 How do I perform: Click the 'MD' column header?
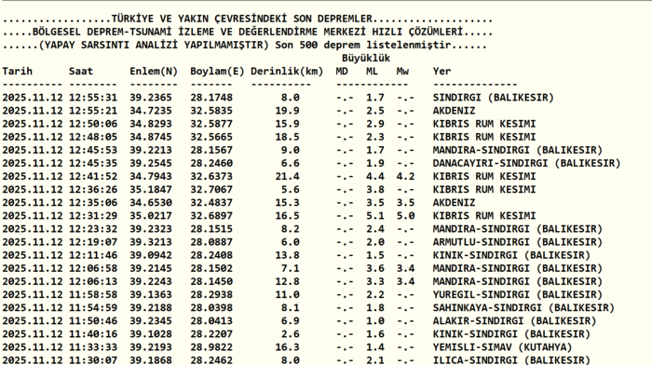pyautogui.click(x=342, y=71)
